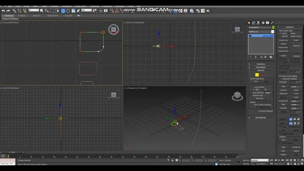Open the Motion tab in command panel
This screenshot has width=304, height=171.
pos(263,23)
